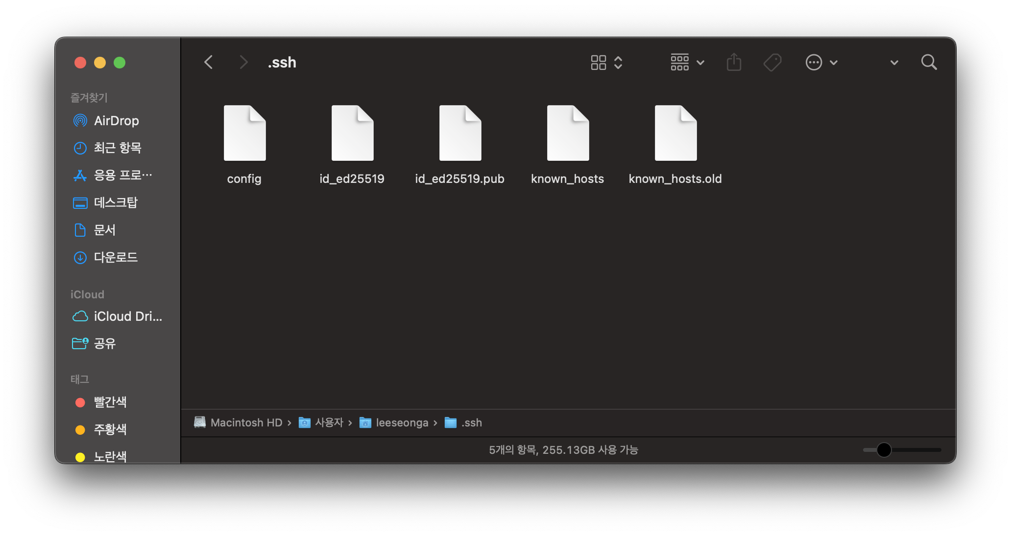
Task: Click the tag label icon in toolbar
Action: pos(772,63)
